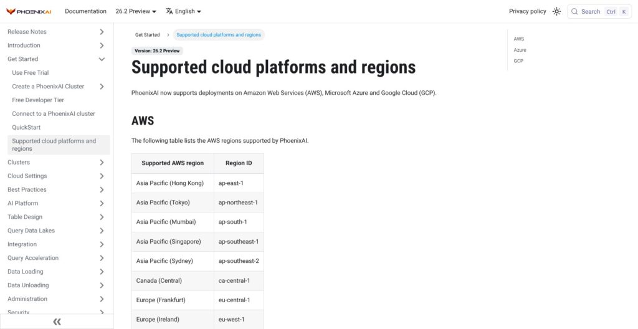Click Supported cloud platforms breadcrumb pill

[219, 35]
